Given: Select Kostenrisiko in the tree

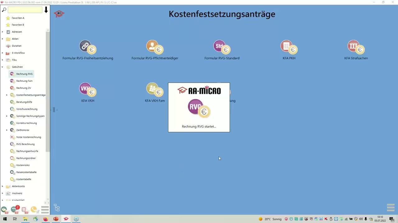Looking at the screenshot, I should (23, 165).
